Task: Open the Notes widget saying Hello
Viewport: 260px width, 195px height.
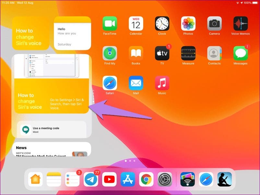Action: pos(73,33)
